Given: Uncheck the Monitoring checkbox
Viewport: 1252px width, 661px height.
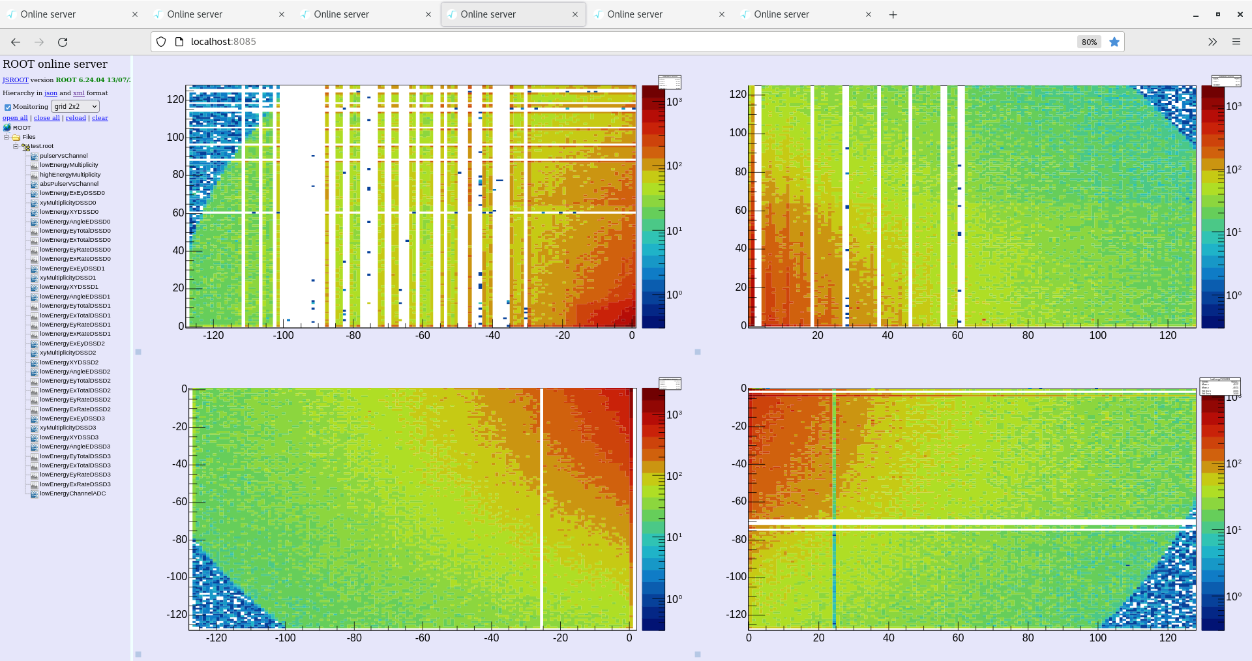Looking at the screenshot, I should point(8,107).
